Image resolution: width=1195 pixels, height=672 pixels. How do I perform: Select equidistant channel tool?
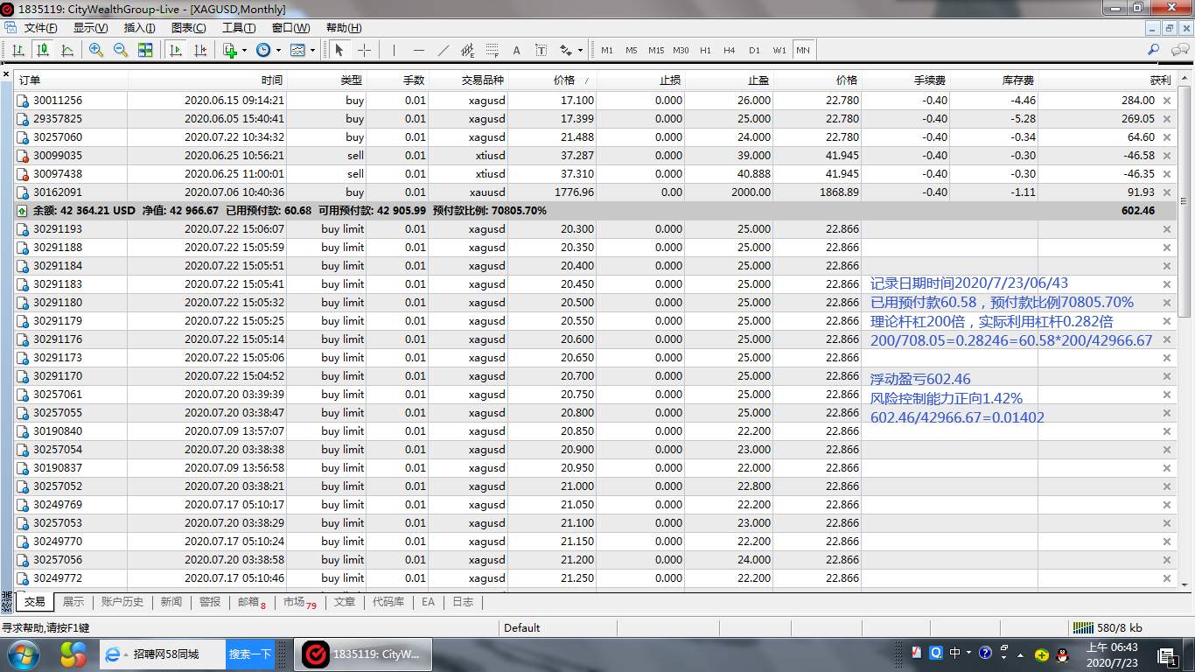(467, 50)
